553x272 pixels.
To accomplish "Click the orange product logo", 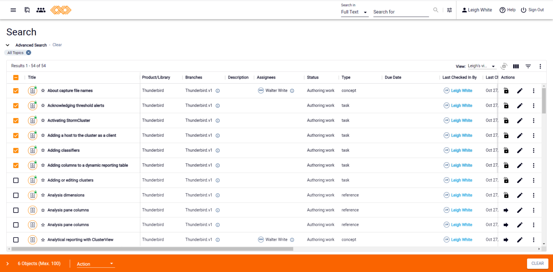I will pos(61,10).
